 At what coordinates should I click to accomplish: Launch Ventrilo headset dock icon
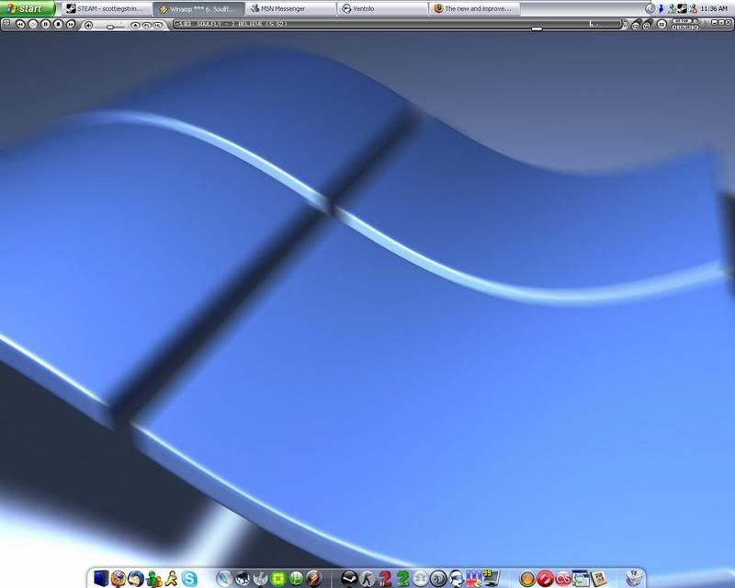coord(456,578)
